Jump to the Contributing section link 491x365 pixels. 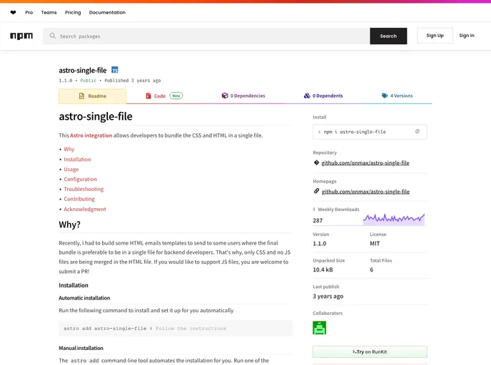click(x=79, y=199)
